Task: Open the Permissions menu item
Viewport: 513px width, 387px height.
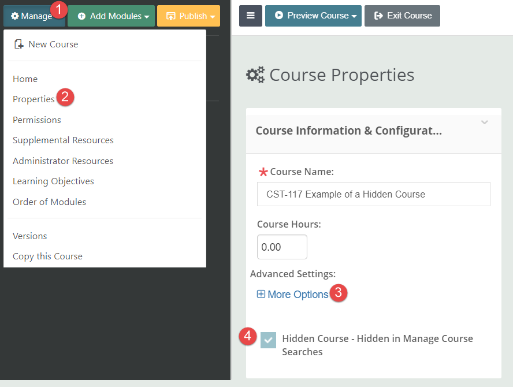Action: tap(36, 120)
